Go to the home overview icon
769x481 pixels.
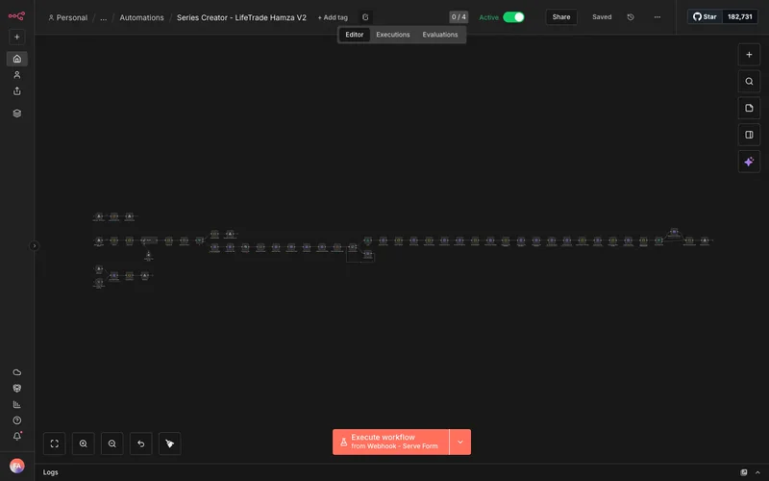pyautogui.click(x=16, y=59)
